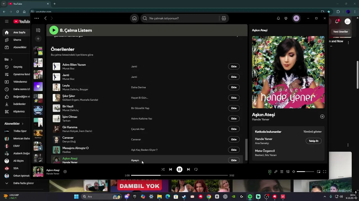
Task: Open YouTube notifications bell
Action: 337,21
